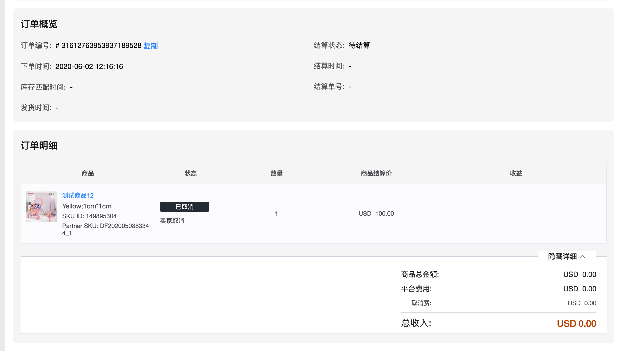The image size is (620, 351).
Task: Click the 订单概览 section title
Action: point(39,24)
